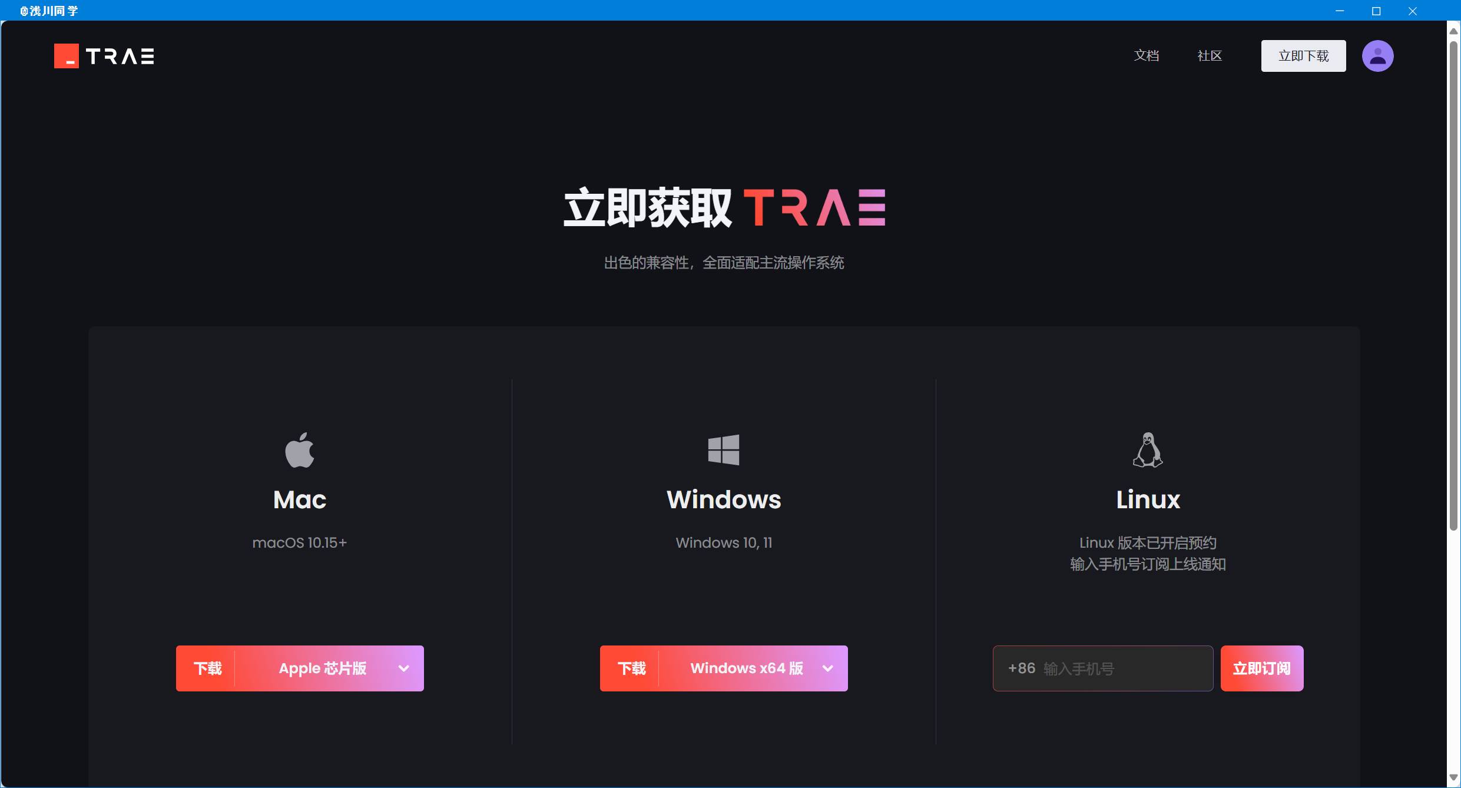Click the 出色的兼容性 subtitle text

(724, 263)
